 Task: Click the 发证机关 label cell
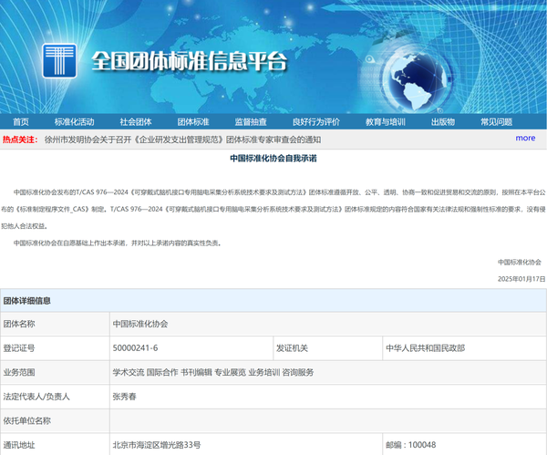point(327,348)
